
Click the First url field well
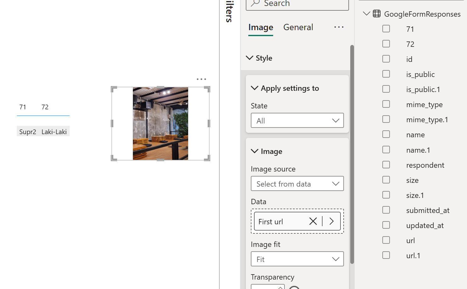click(x=297, y=221)
